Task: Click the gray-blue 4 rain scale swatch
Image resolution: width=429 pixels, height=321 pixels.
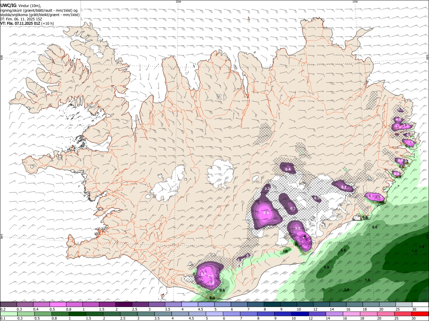Action: (x=180, y=314)
